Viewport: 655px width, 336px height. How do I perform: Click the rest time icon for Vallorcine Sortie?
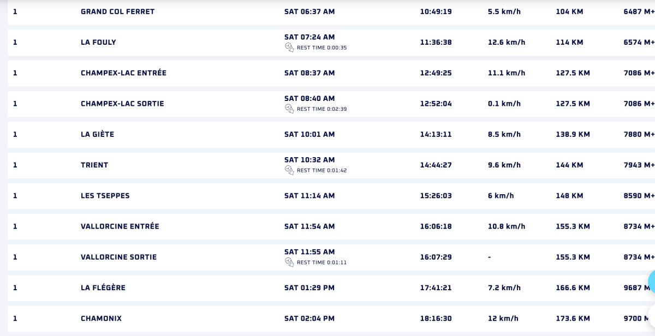(289, 262)
